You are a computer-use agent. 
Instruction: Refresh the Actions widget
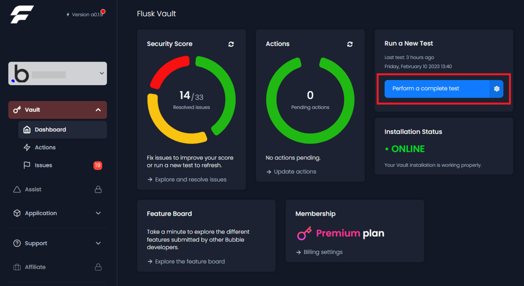(x=350, y=44)
